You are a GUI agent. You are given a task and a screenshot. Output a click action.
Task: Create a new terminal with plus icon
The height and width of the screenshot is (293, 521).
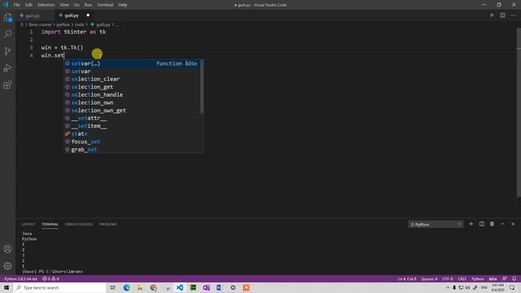[471, 225]
